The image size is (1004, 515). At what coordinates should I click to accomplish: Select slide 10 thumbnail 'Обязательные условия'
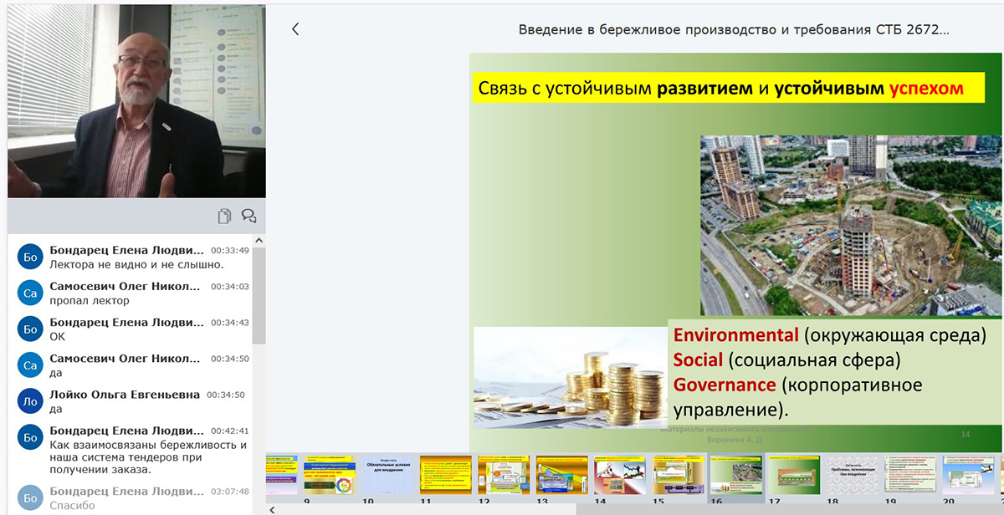pos(387,475)
